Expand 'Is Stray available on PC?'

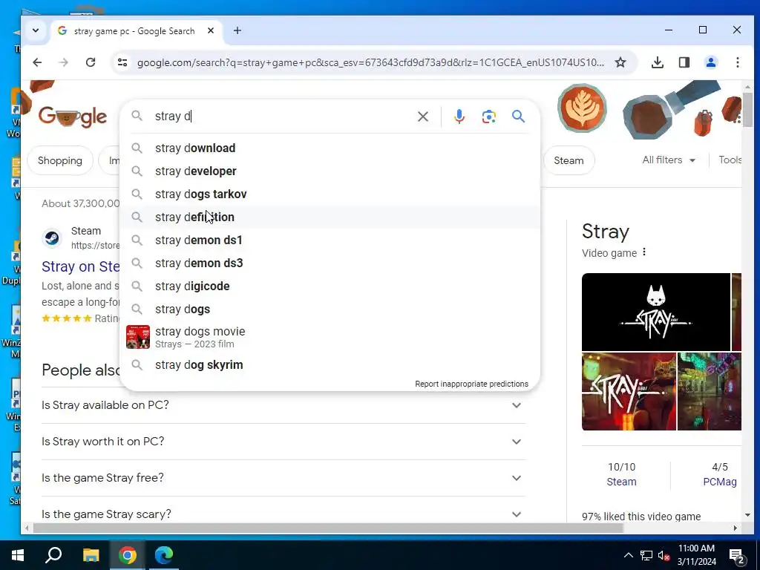coord(284,405)
